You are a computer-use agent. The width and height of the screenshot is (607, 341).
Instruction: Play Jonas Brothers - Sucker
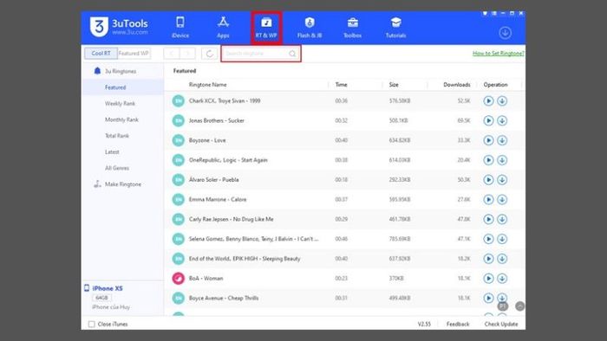[x=488, y=120]
